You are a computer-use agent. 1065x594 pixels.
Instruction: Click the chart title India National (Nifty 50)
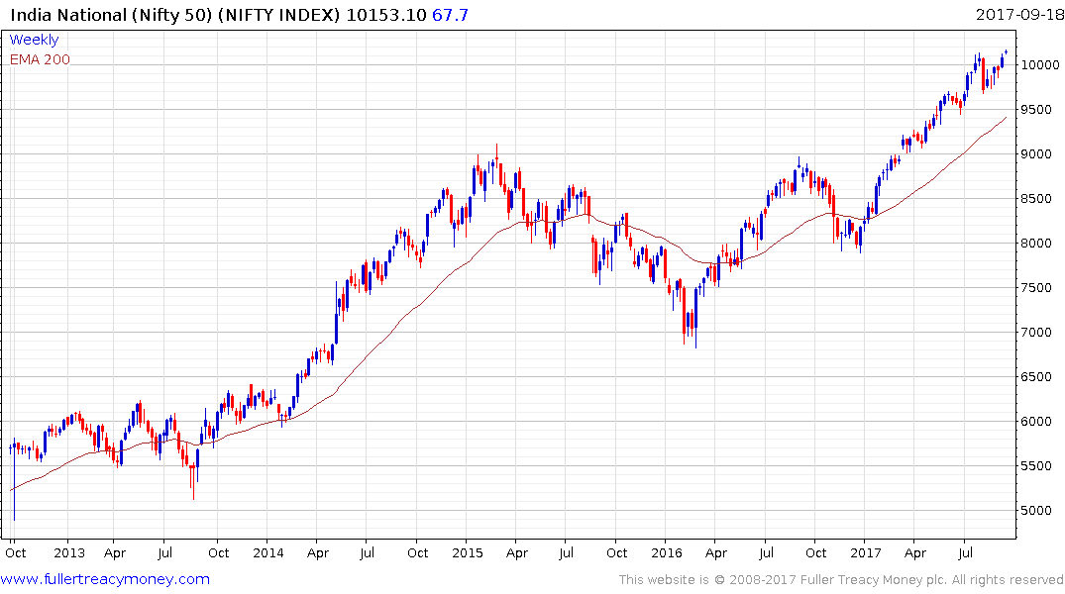pos(111,14)
